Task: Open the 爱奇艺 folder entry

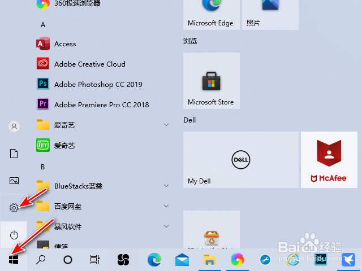Action: tap(103, 125)
